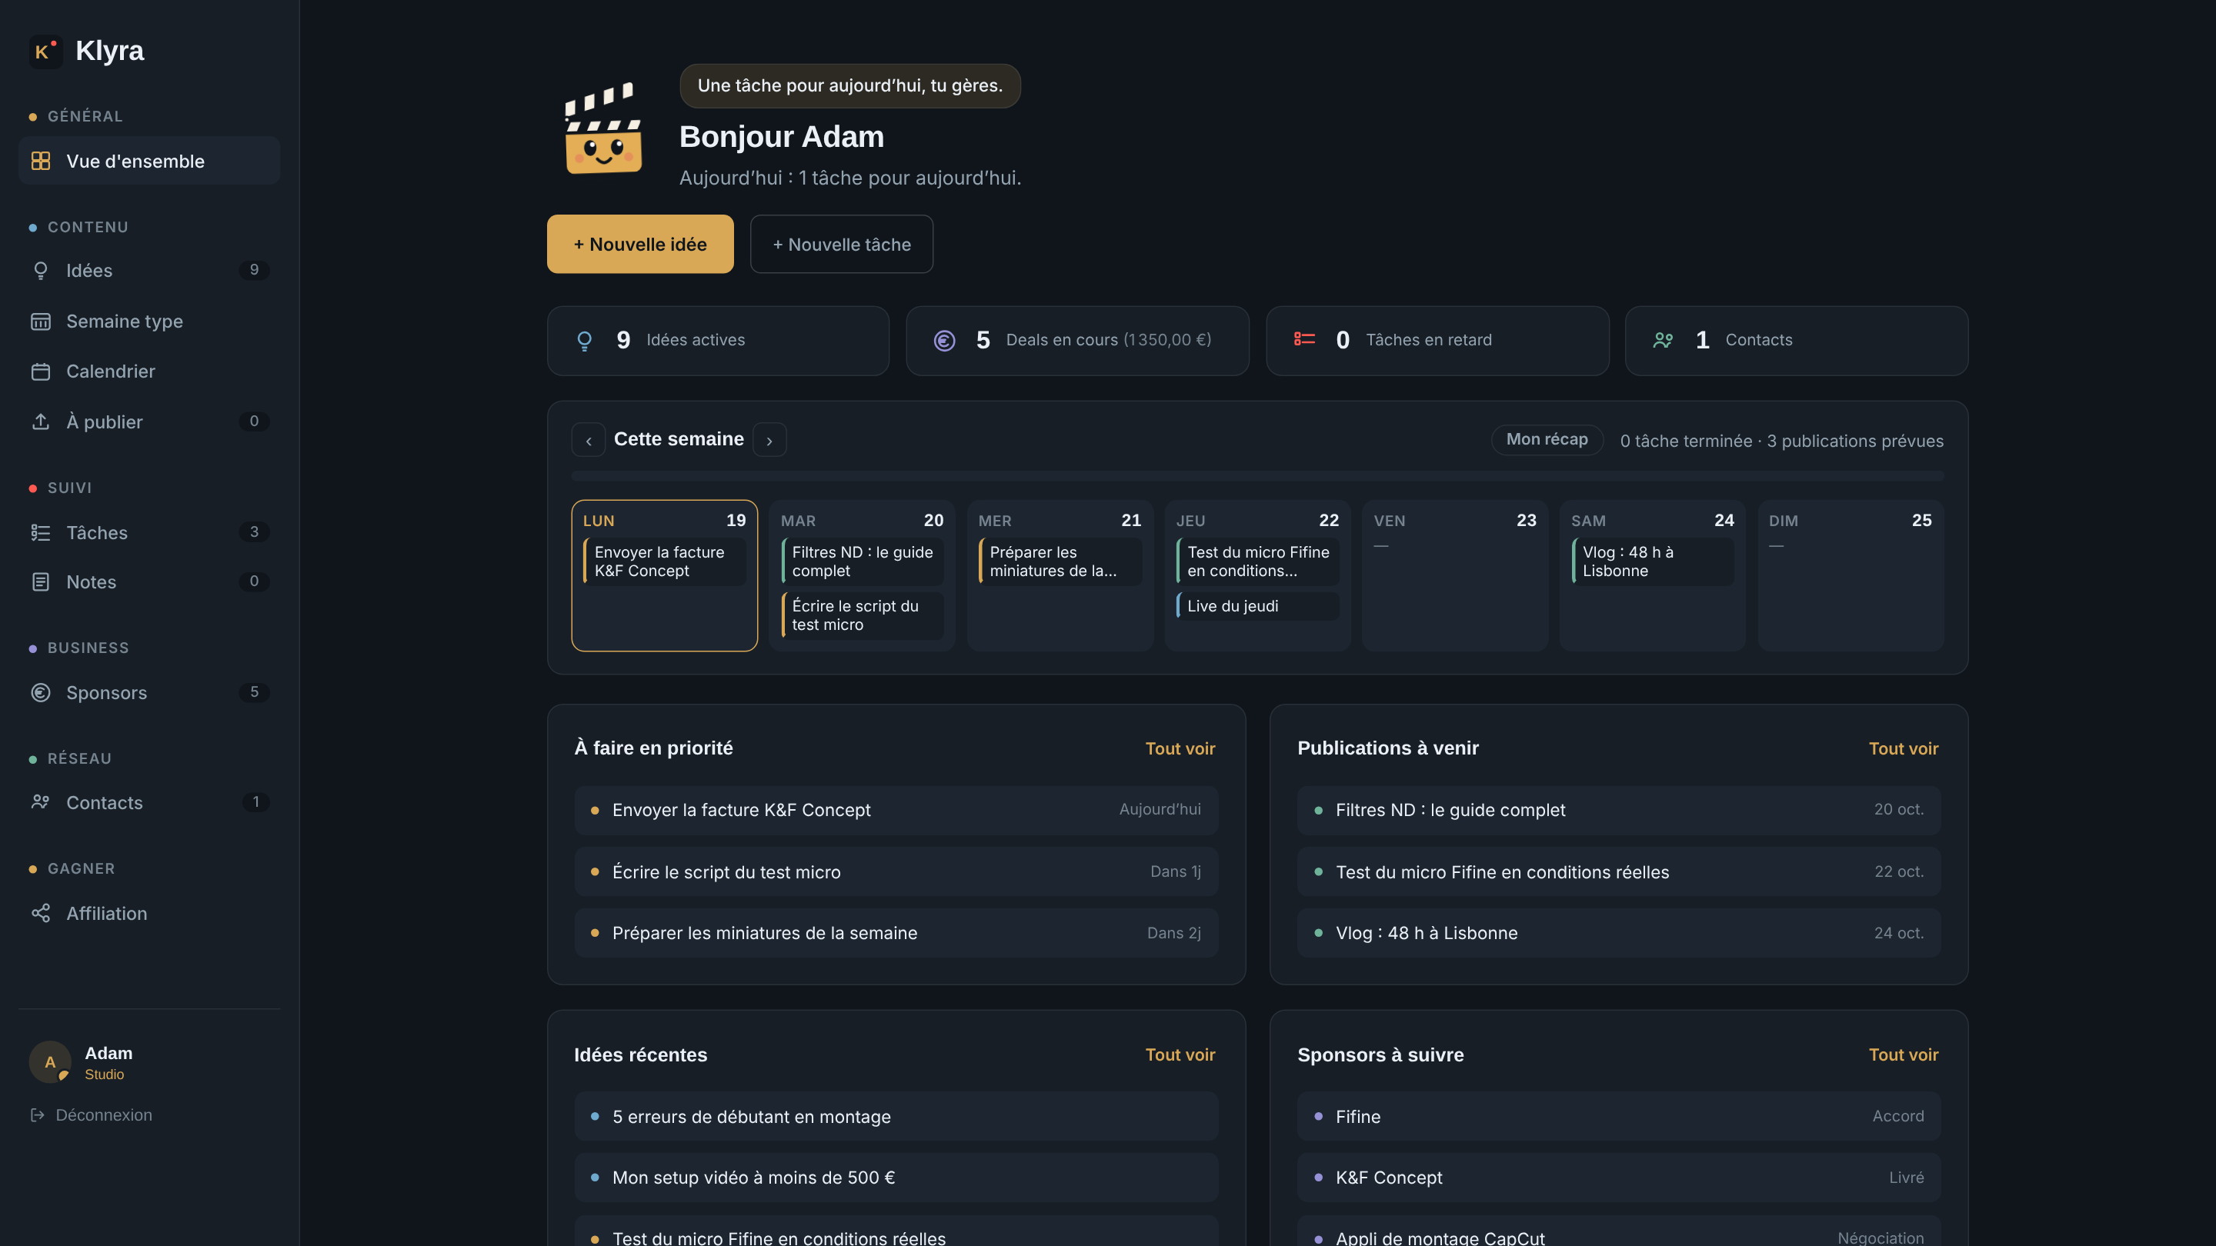Click euro icon in Deals en cours card

(x=943, y=341)
